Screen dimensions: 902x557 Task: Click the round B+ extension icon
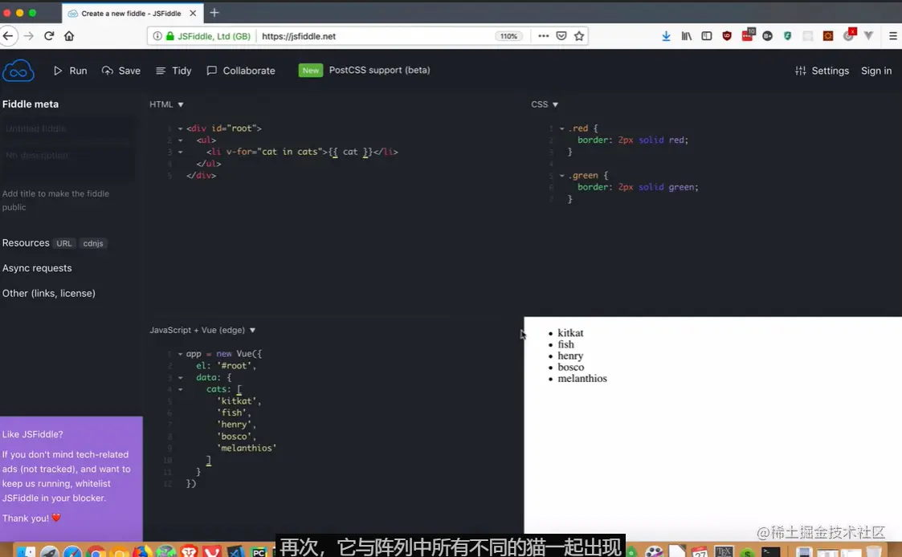[767, 35]
